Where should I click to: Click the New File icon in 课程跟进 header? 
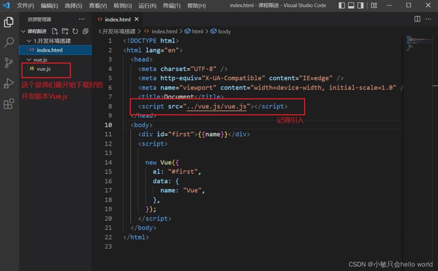pyautogui.click(x=55, y=31)
